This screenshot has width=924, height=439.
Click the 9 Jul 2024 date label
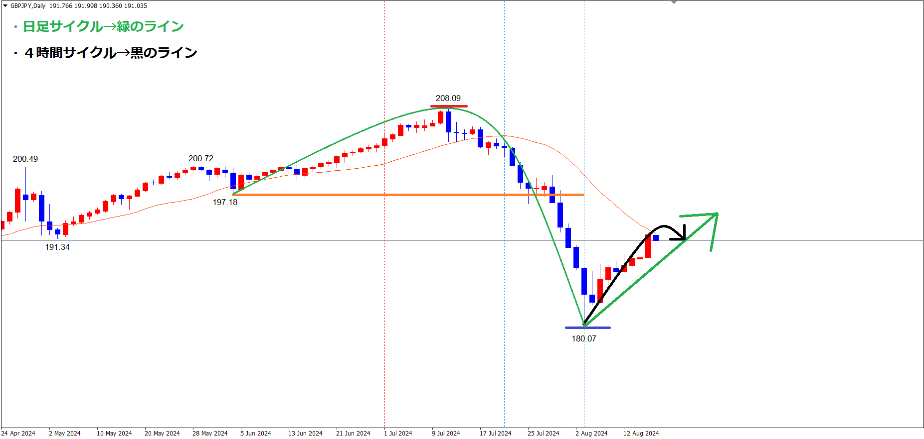coord(446,433)
